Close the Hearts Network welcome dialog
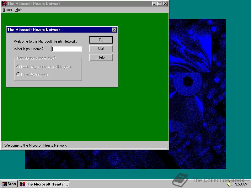This screenshot has width=251, height=188. (x=114, y=30)
